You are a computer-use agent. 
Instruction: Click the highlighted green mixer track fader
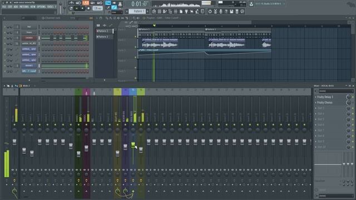pos(133,144)
